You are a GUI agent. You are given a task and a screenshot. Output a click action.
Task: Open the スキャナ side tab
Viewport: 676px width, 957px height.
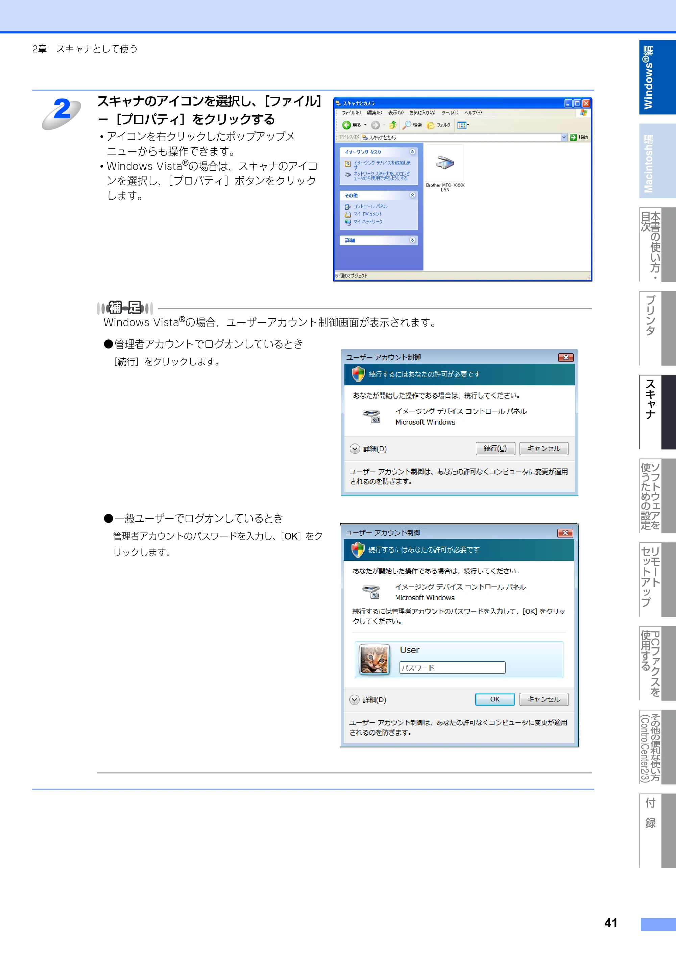click(657, 412)
